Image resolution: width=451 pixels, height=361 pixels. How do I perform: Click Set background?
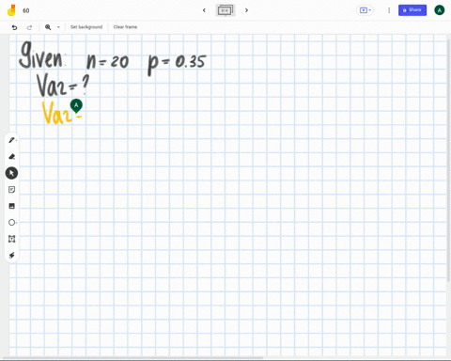tap(86, 27)
